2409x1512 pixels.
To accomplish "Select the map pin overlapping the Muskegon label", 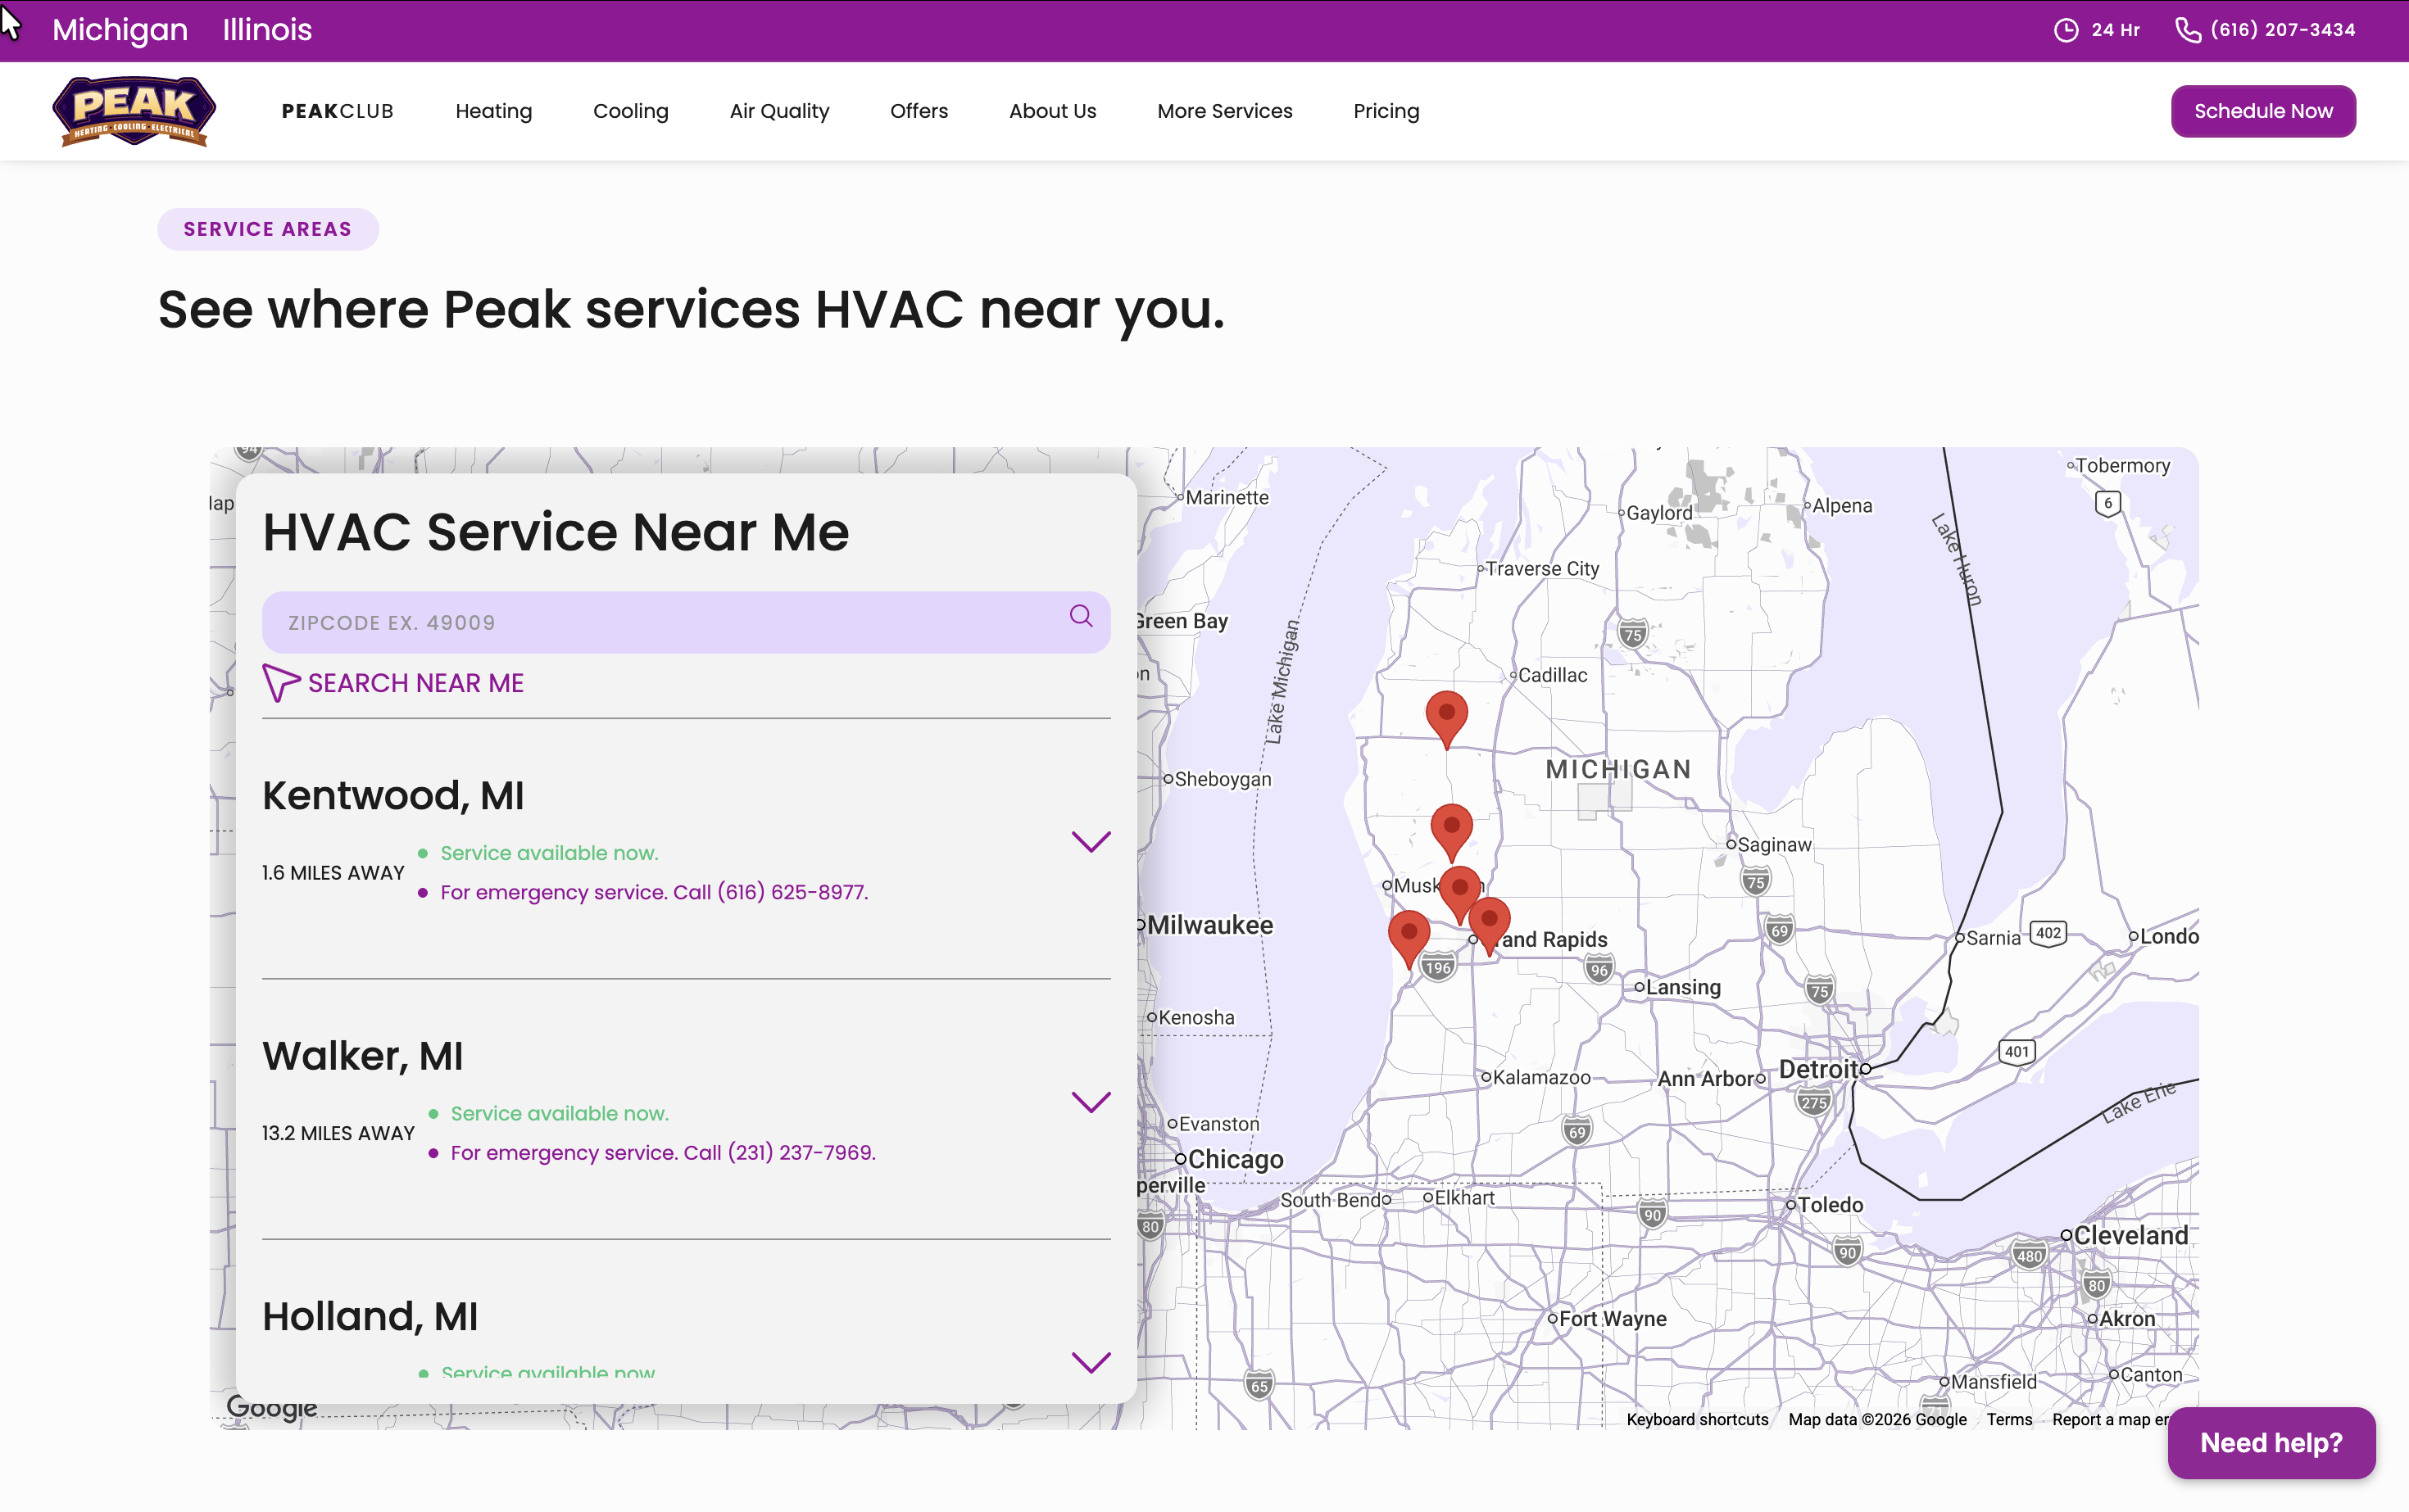I will tap(1459, 893).
